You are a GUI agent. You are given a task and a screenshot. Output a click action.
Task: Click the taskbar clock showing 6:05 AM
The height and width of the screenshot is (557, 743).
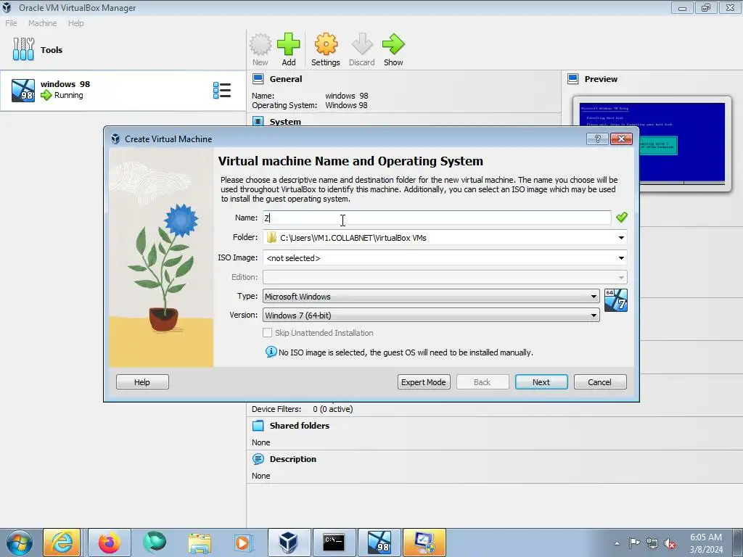pyautogui.click(x=706, y=543)
